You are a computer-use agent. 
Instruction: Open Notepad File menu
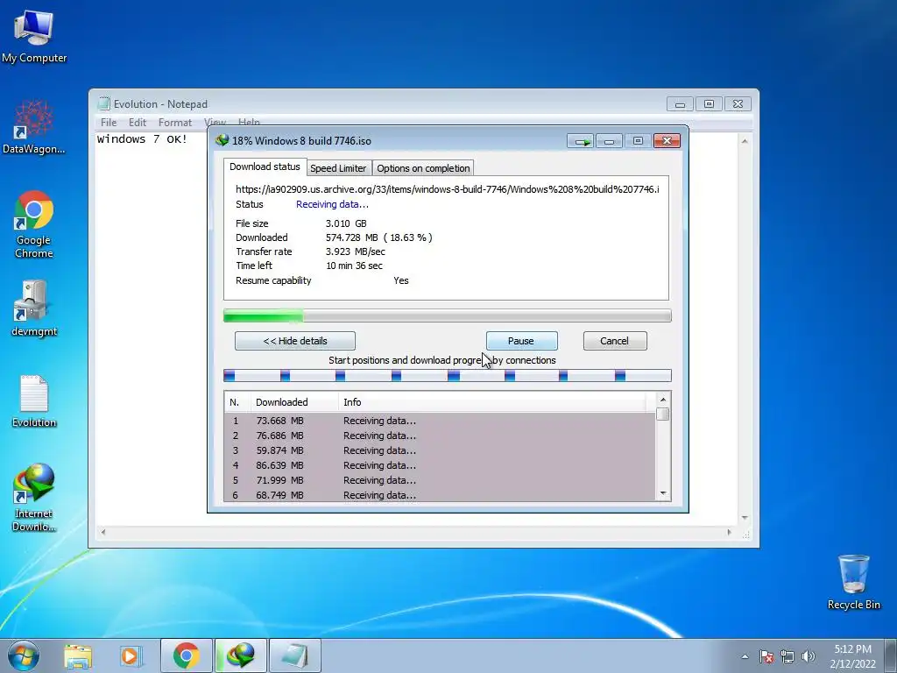pyautogui.click(x=109, y=123)
